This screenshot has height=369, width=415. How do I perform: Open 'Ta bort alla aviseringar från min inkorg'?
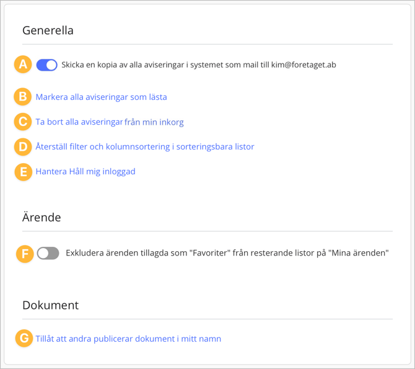110,122
